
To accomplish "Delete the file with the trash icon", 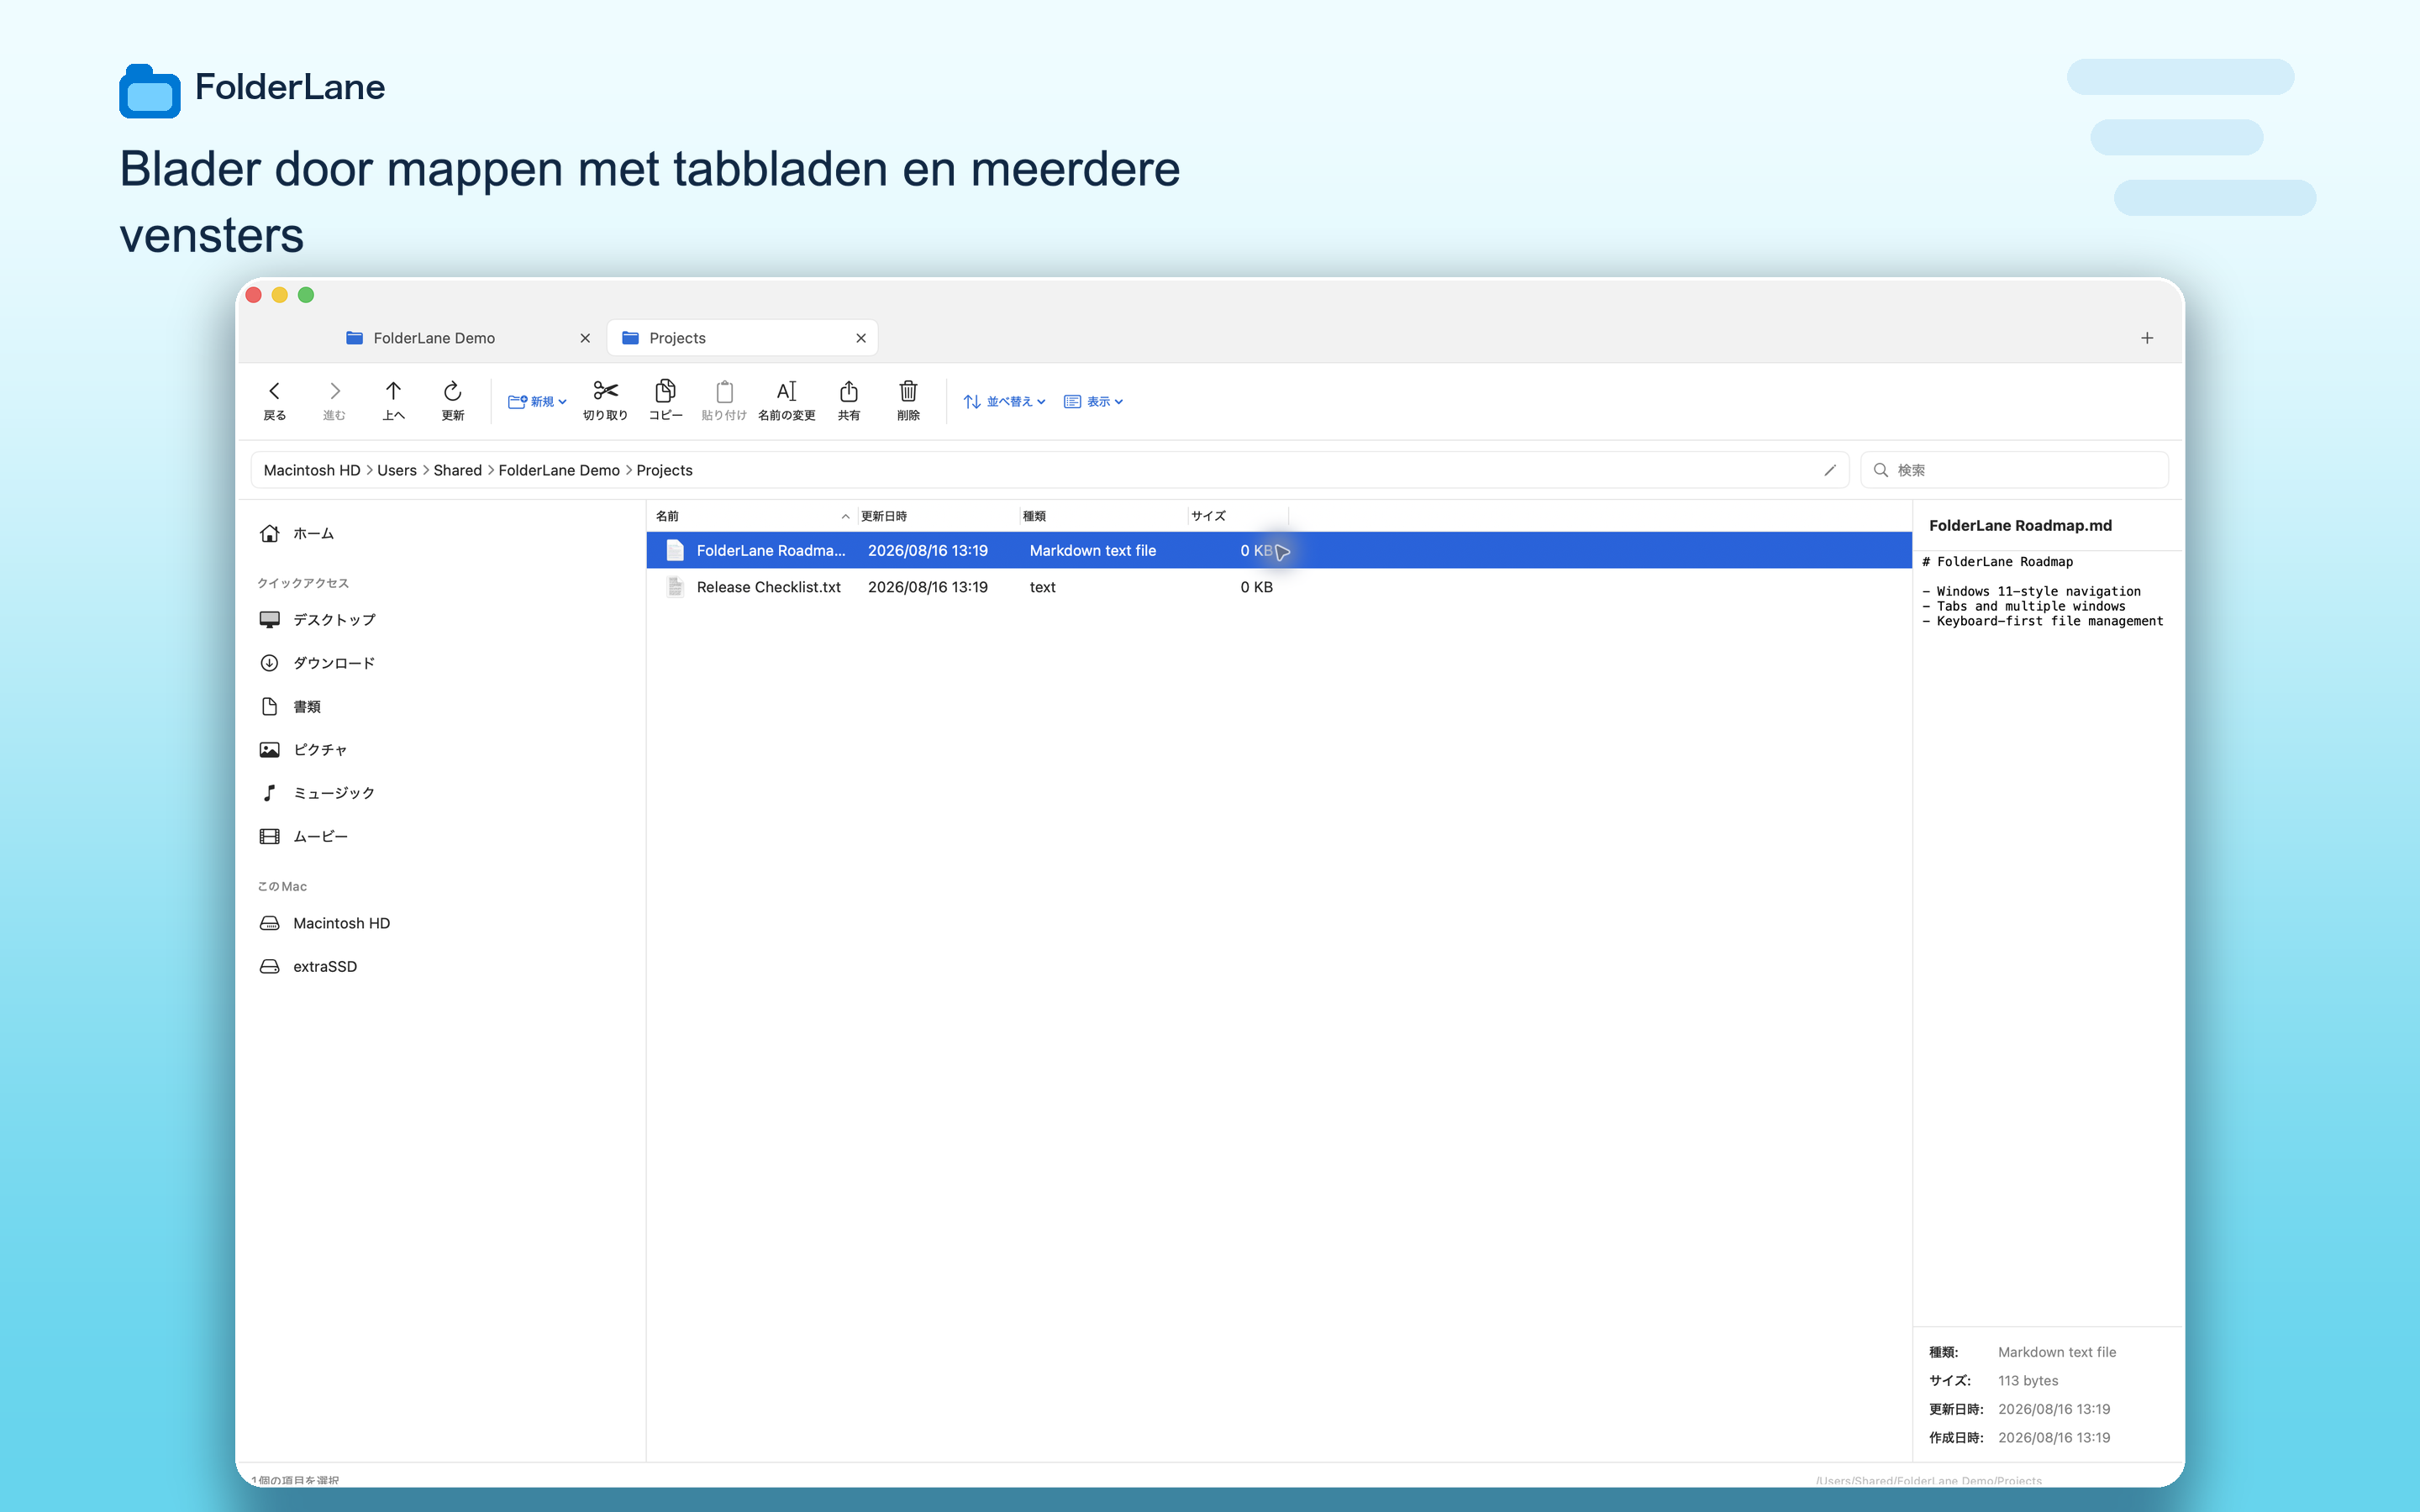I will click(x=908, y=400).
